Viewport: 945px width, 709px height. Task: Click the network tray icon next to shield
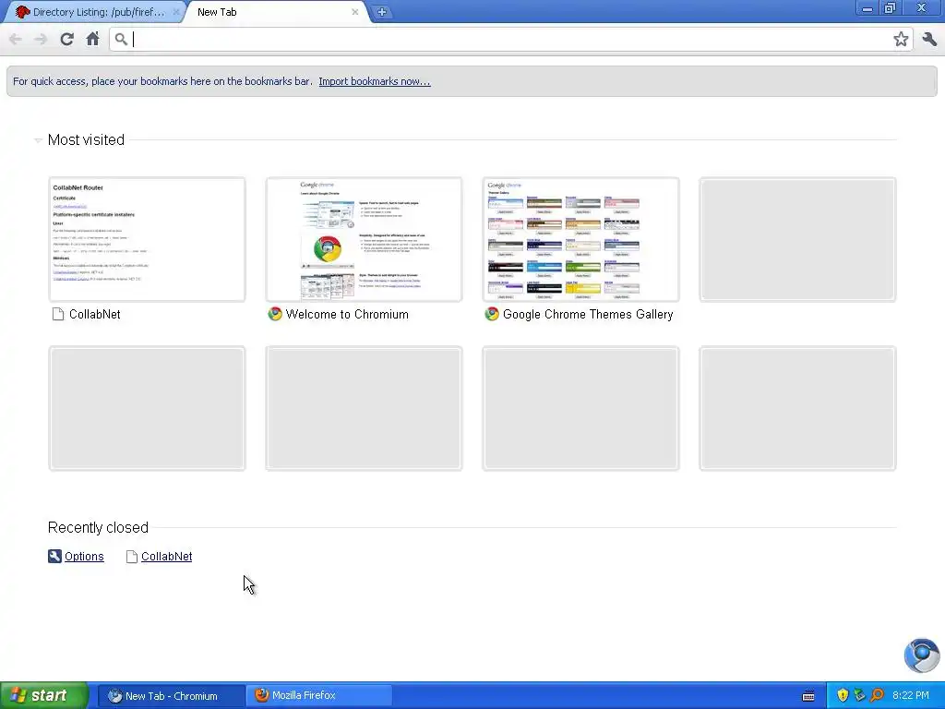859,696
